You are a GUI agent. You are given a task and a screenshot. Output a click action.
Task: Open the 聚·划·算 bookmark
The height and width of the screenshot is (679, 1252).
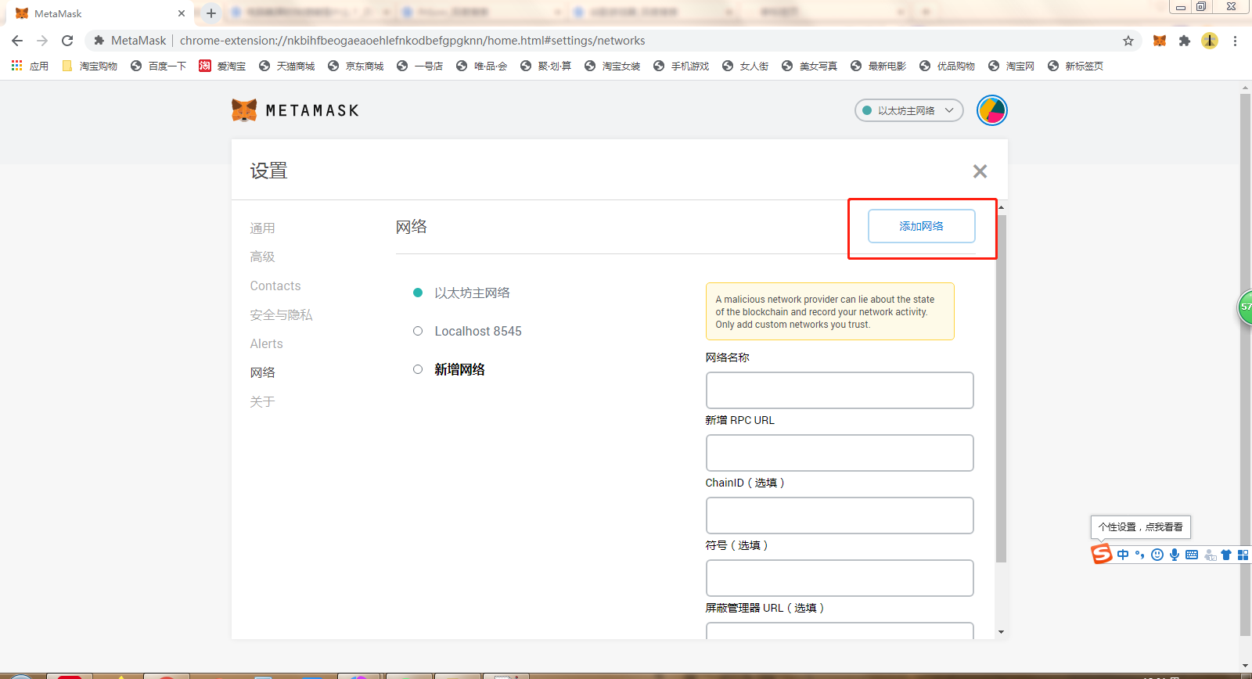pyautogui.click(x=545, y=66)
